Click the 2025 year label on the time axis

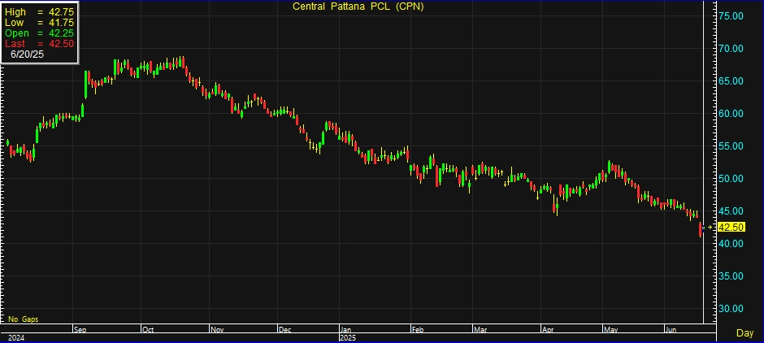[x=349, y=336]
